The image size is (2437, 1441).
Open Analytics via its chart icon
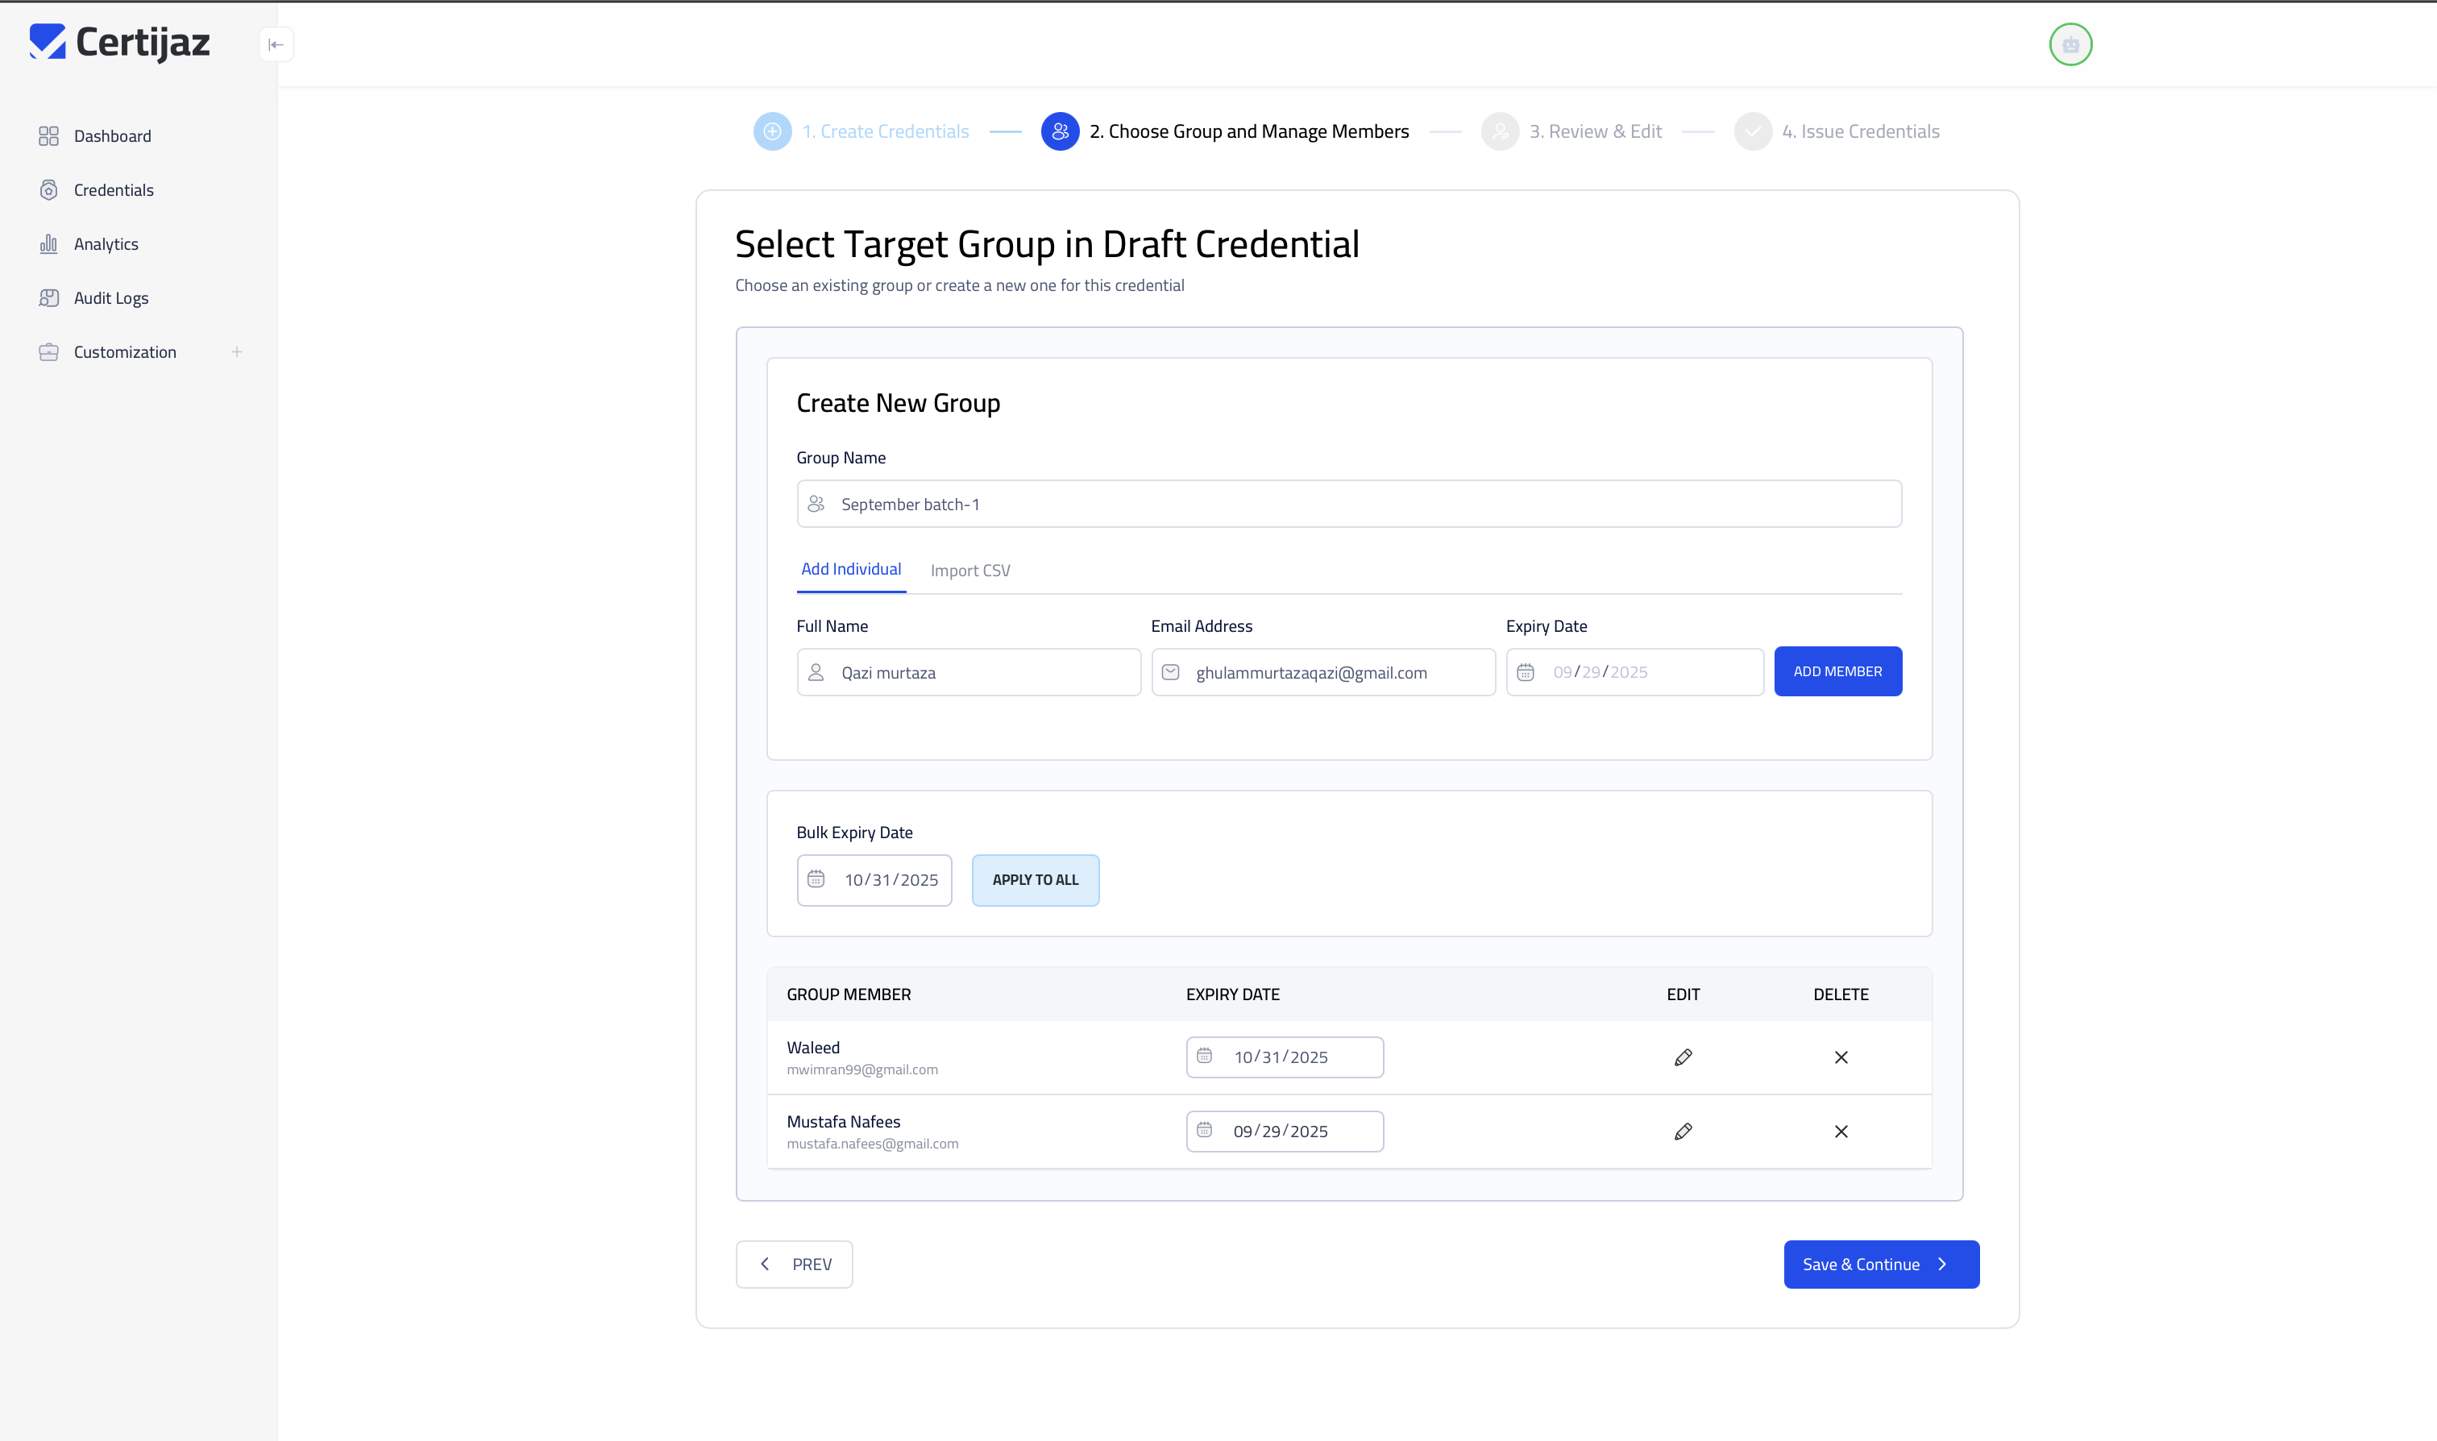(49, 243)
